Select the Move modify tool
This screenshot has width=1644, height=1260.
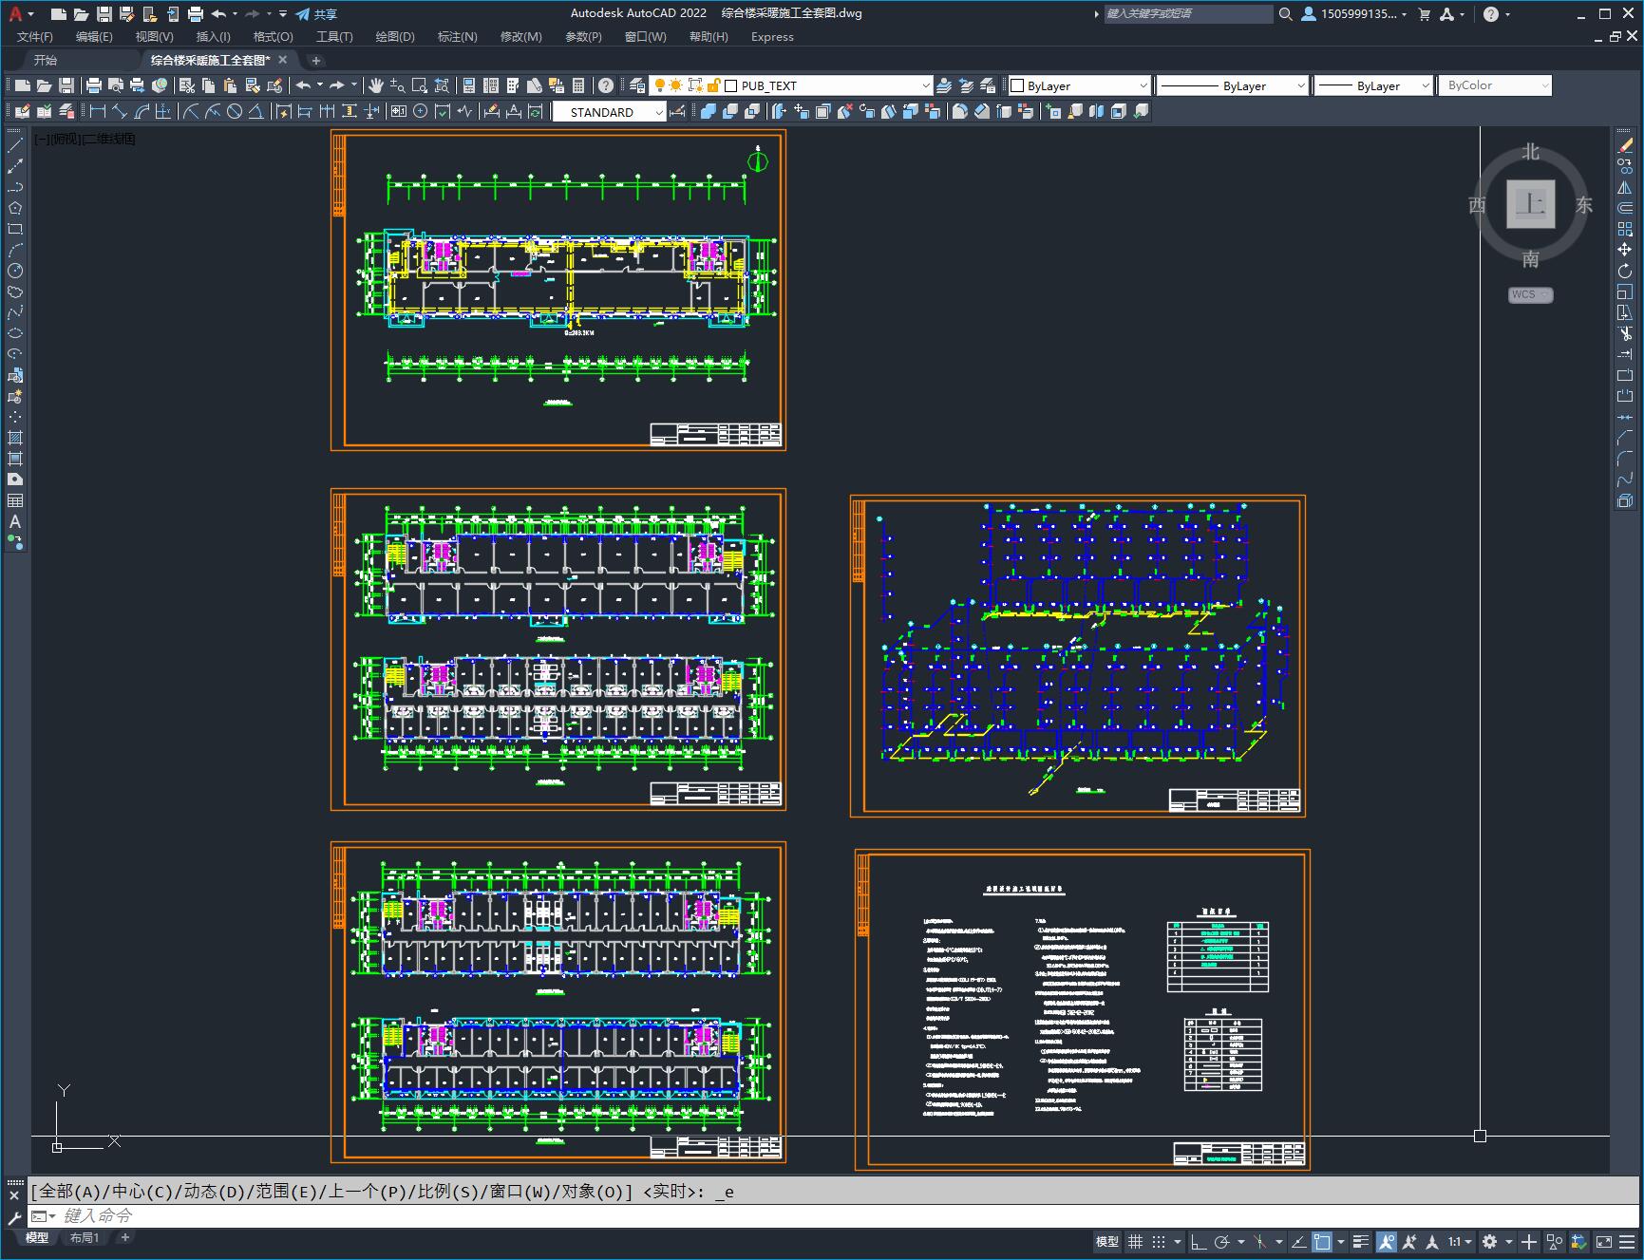tap(1625, 250)
